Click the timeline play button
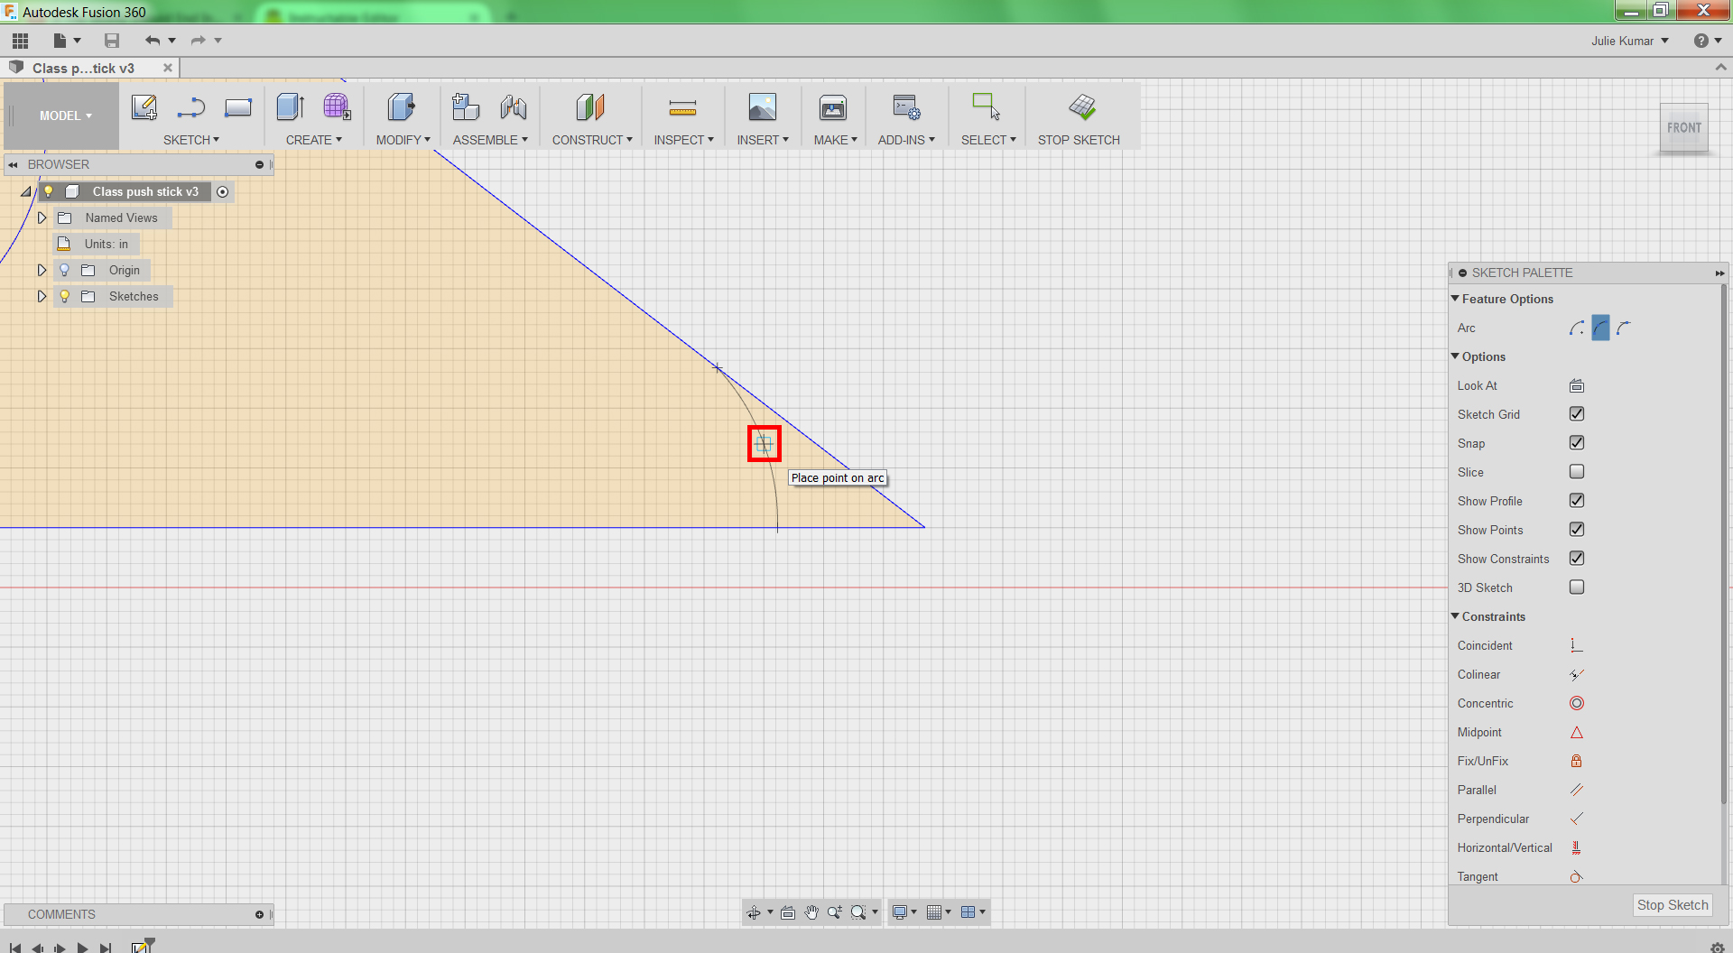1733x953 pixels. click(82, 948)
